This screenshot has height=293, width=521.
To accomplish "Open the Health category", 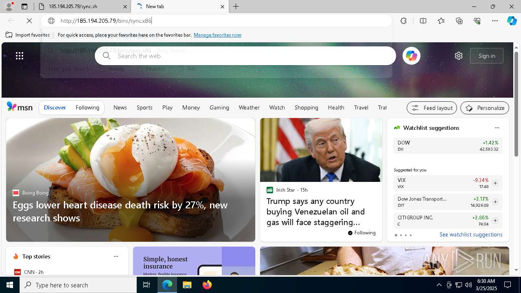I will tap(336, 107).
